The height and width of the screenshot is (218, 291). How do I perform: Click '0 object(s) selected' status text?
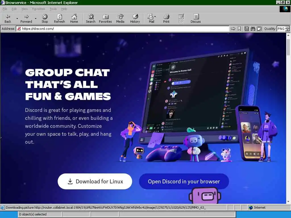pyautogui.click(x=33, y=214)
